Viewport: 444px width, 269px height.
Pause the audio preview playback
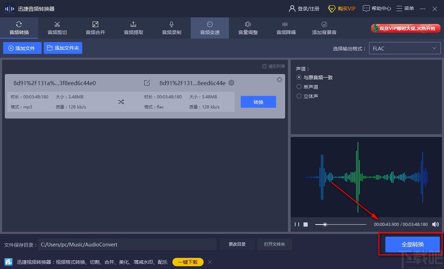click(x=297, y=224)
